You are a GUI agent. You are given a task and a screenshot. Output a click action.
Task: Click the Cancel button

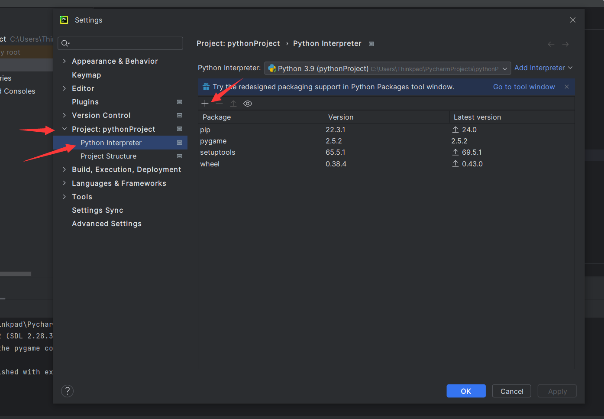point(512,391)
